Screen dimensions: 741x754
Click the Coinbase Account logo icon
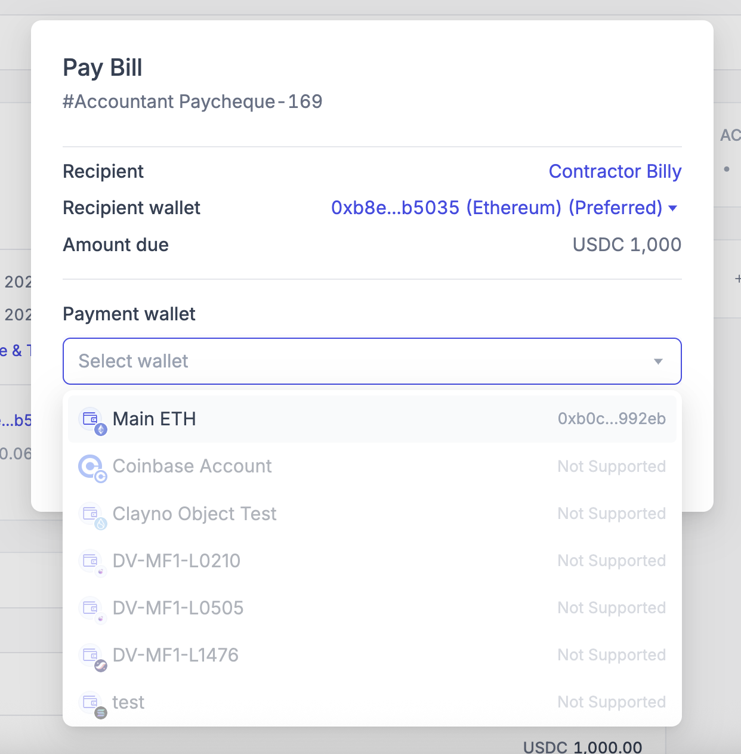(92, 467)
